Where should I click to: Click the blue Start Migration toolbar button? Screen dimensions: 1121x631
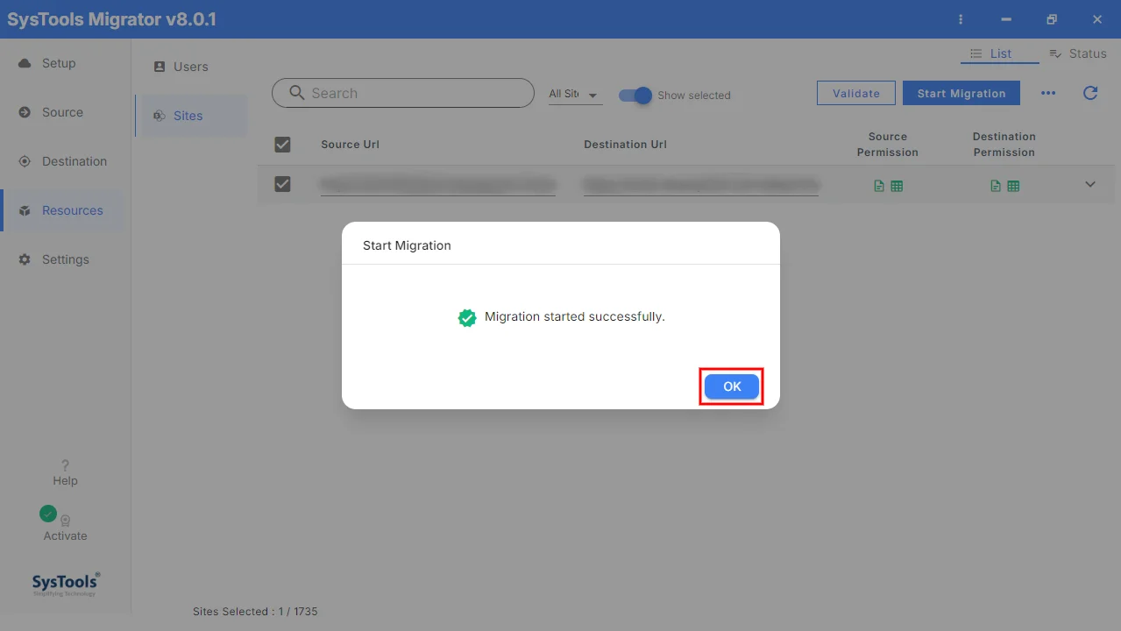(961, 93)
